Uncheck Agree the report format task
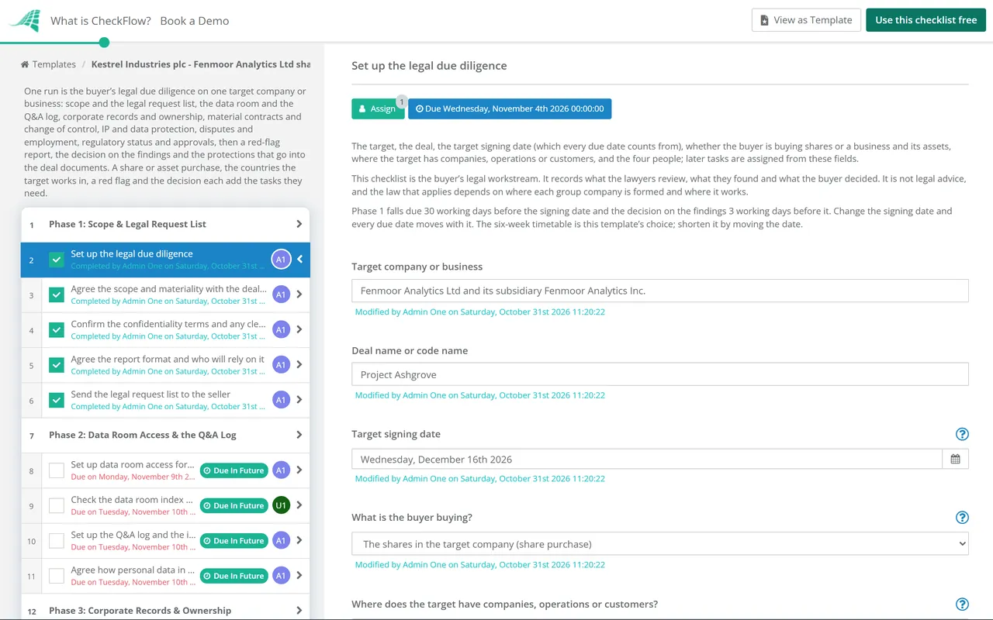 (x=57, y=365)
